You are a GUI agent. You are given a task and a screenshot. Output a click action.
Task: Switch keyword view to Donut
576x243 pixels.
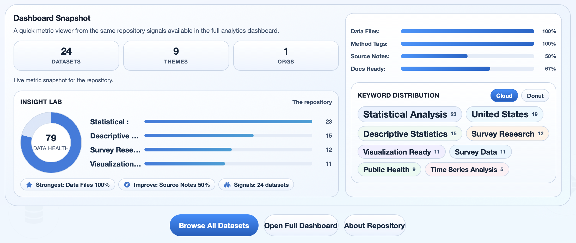click(535, 96)
